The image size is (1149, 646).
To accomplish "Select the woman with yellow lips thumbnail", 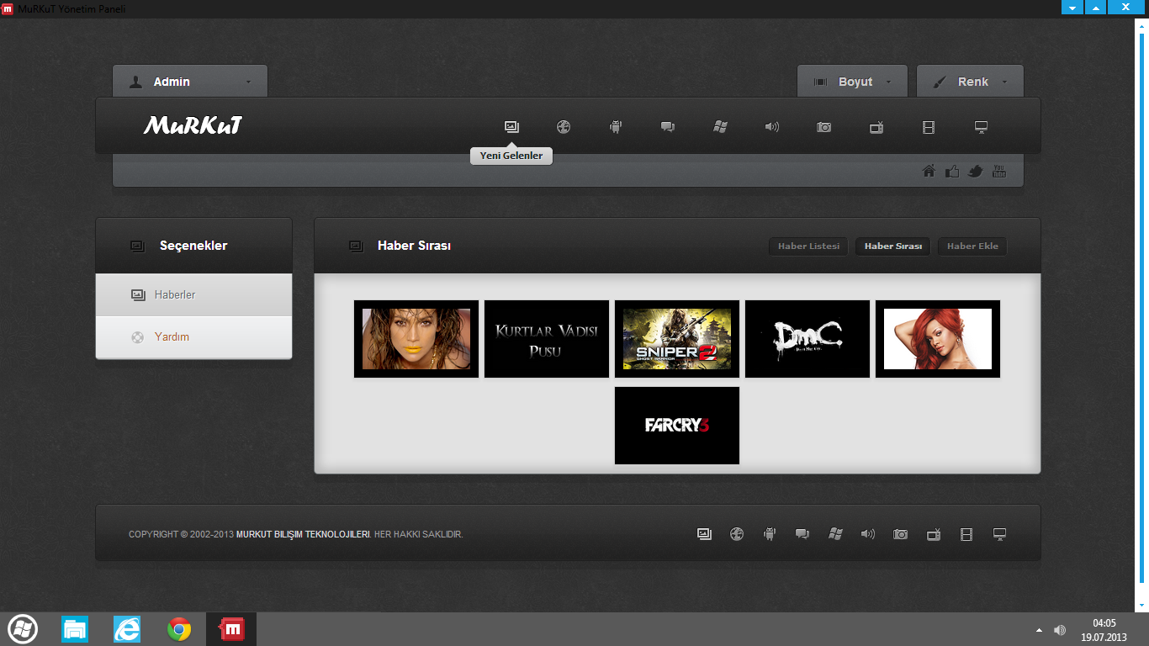I will tap(416, 339).
